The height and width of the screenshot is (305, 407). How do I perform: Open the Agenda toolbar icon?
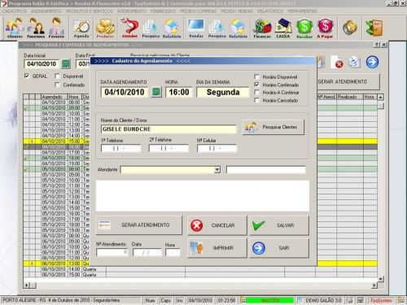coord(81,28)
